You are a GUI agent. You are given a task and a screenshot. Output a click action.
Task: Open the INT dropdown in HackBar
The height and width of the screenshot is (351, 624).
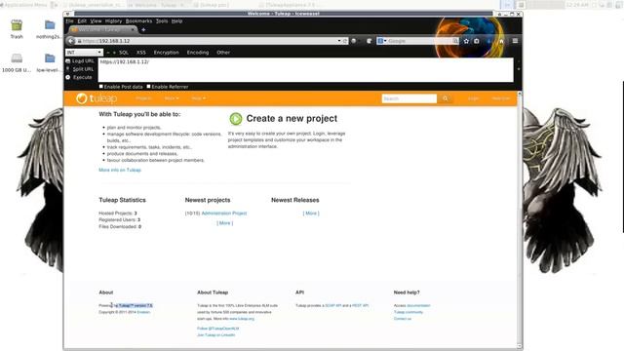[85, 53]
